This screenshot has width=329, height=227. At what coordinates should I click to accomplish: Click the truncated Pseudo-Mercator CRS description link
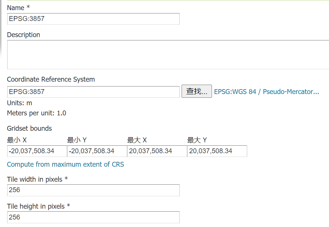[x=266, y=91]
